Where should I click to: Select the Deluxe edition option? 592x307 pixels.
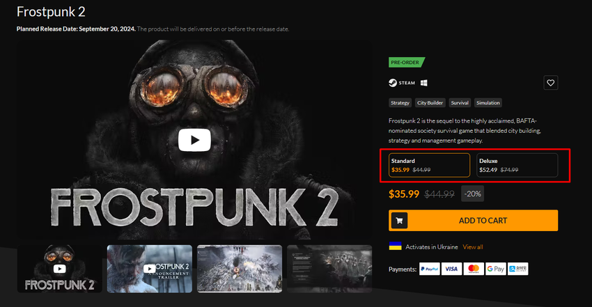click(x=517, y=165)
